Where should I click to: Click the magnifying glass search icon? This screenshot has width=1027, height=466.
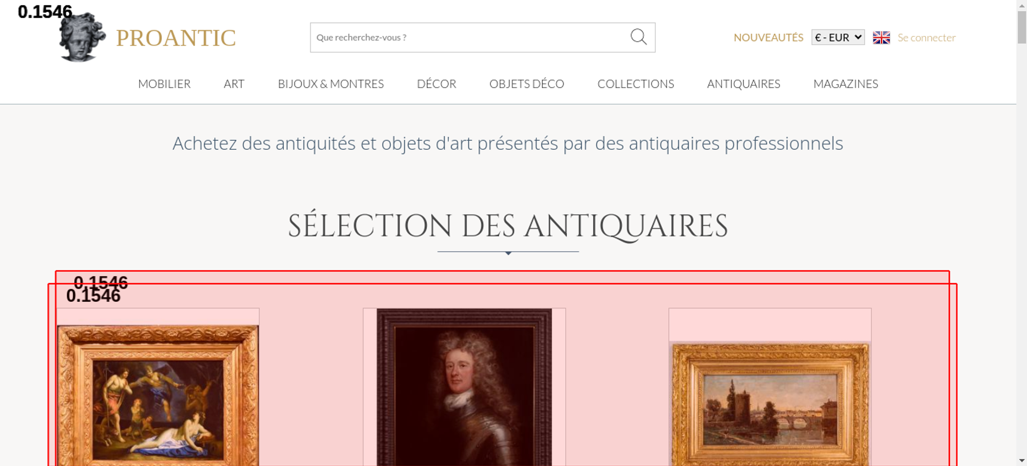[638, 37]
